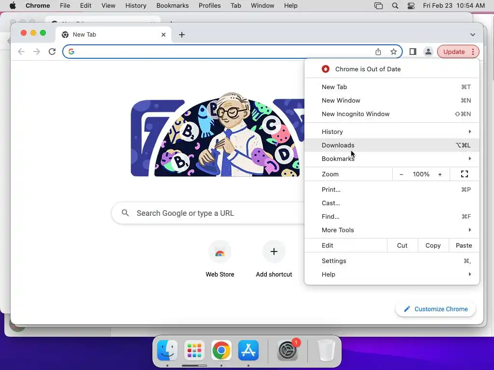
Task: Click Chrome icon in the dock
Action: pos(221,350)
